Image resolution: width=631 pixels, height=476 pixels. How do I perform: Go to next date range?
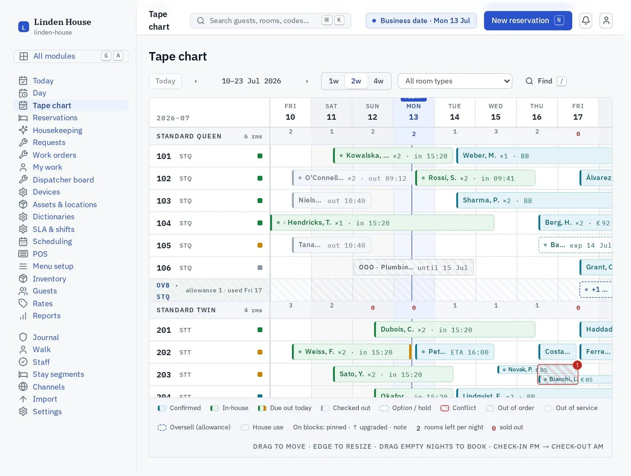[x=307, y=81]
